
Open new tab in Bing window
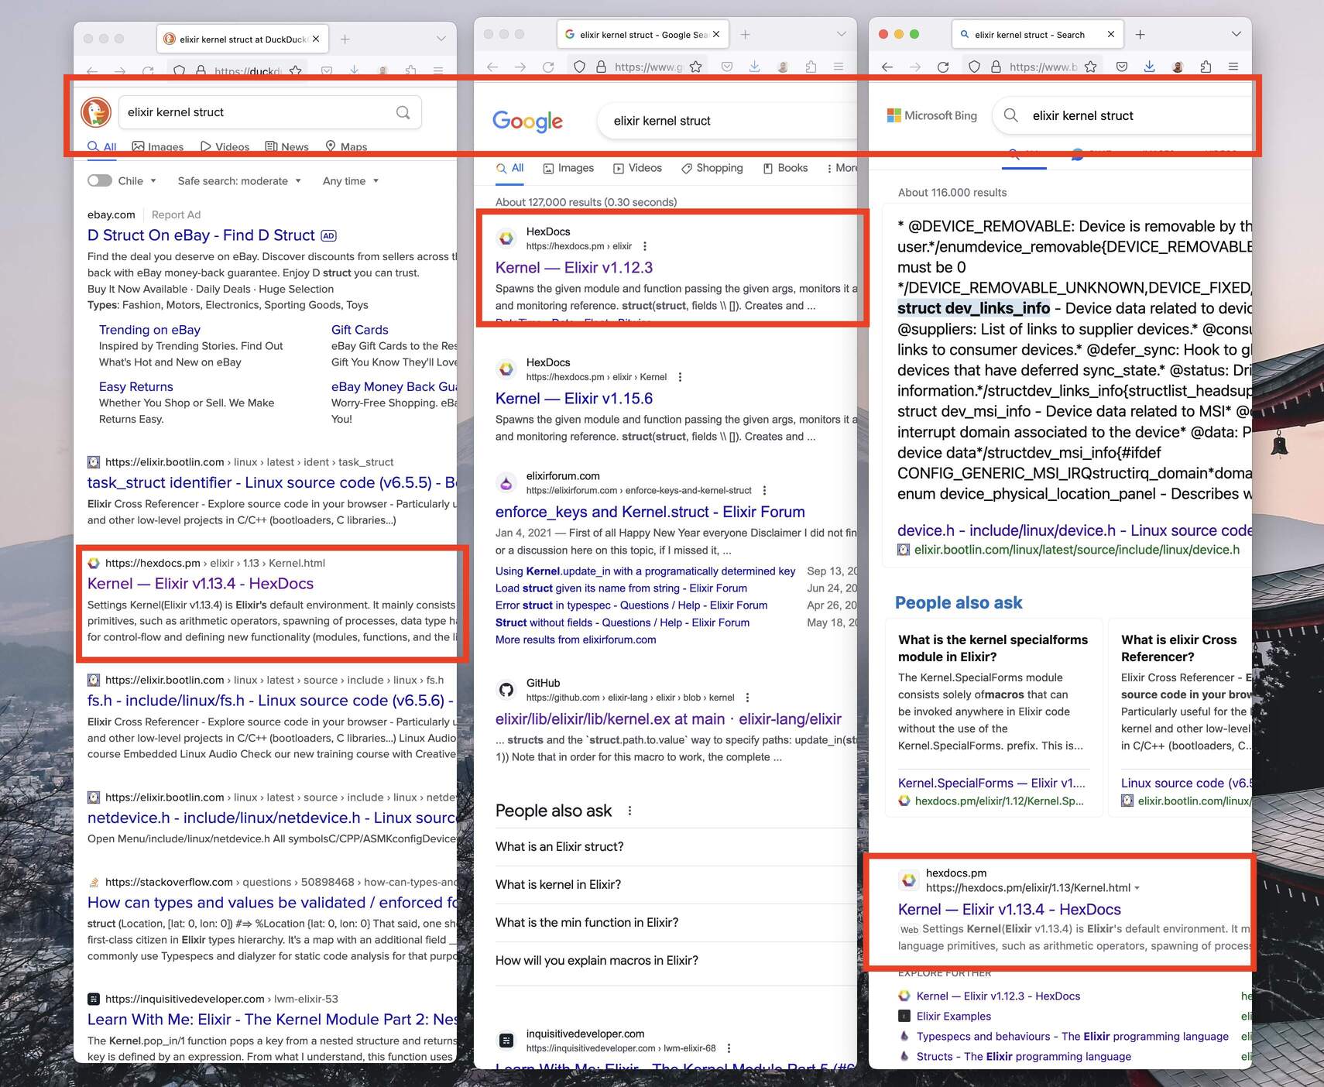pyautogui.click(x=1140, y=34)
